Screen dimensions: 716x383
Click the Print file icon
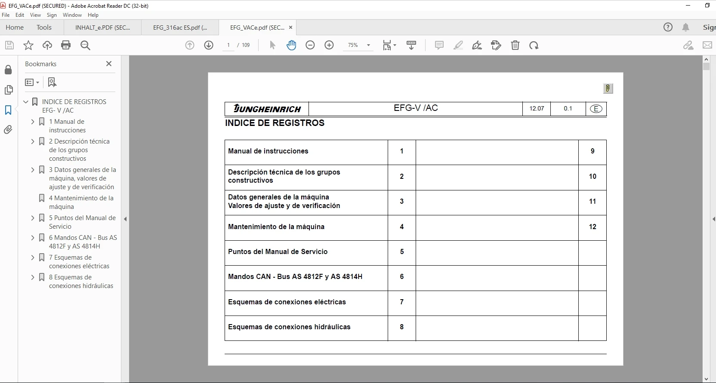coord(66,45)
